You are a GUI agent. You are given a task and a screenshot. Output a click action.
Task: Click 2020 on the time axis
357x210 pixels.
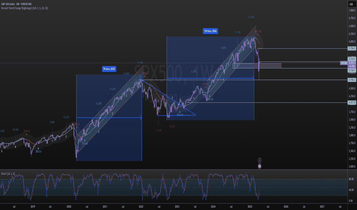click(69, 207)
